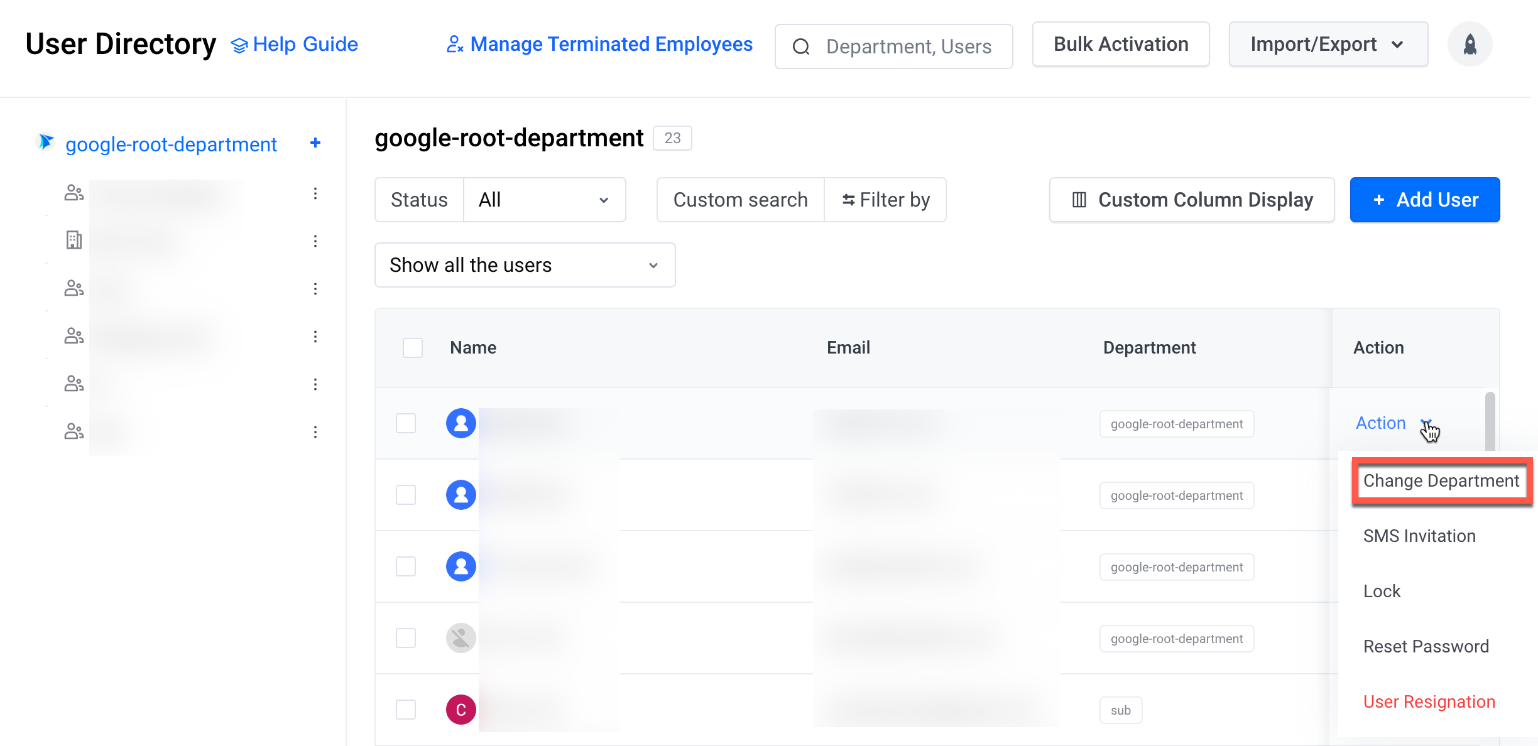The image size is (1538, 746).
Task: Click google-root-department tag in disabled user row
Action: [x=1177, y=639]
